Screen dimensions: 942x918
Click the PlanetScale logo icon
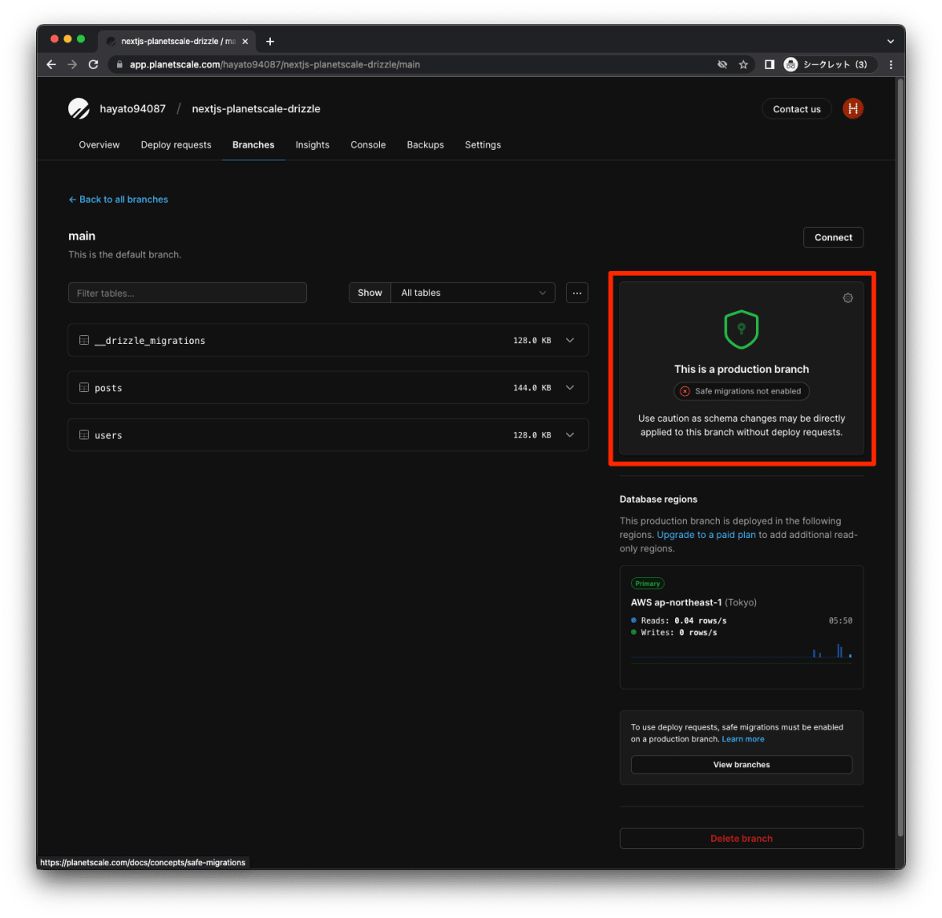coord(78,108)
